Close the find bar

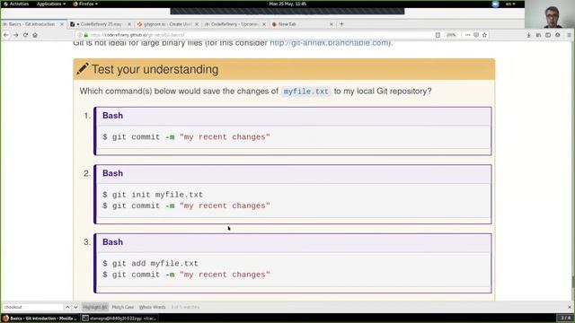point(569,307)
